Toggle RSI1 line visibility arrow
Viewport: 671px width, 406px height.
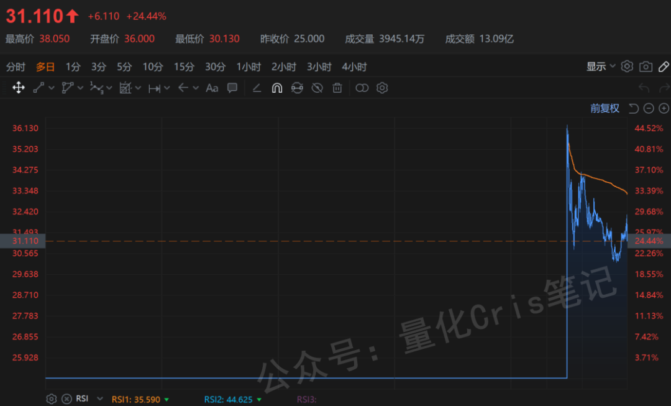click(x=167, y=400)
